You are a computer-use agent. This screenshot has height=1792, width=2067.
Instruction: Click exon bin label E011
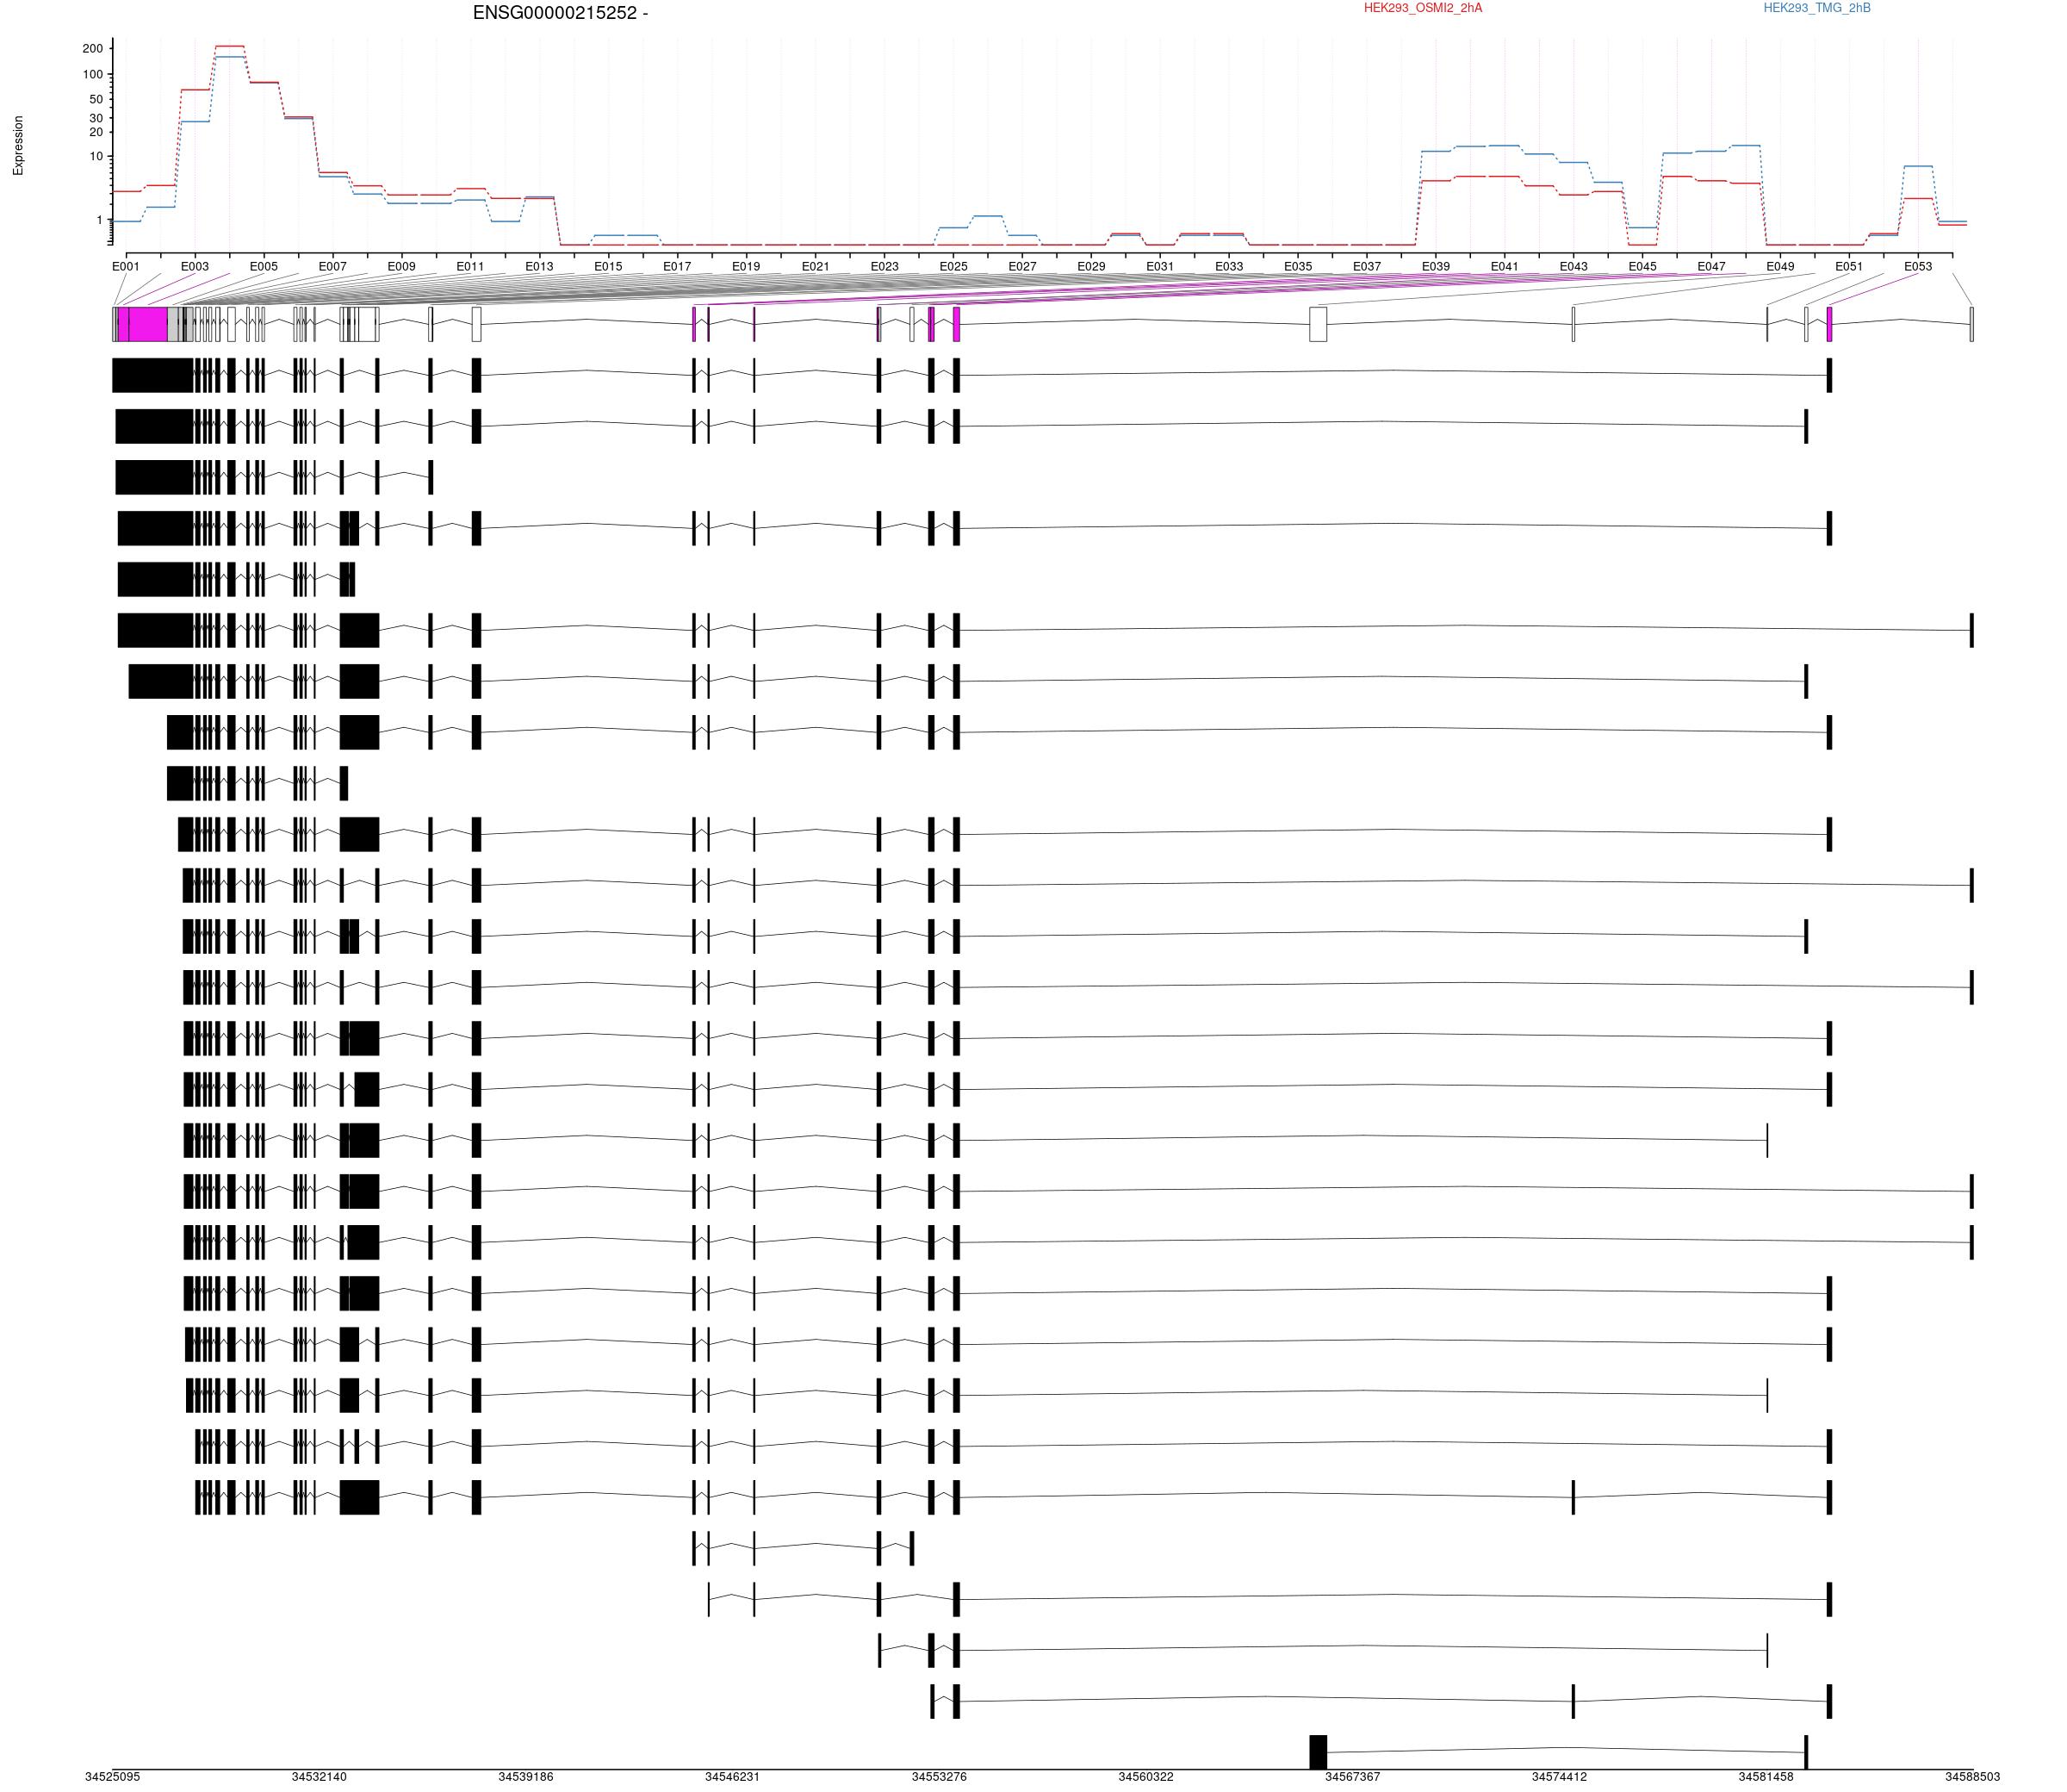(x=471, y=267)
